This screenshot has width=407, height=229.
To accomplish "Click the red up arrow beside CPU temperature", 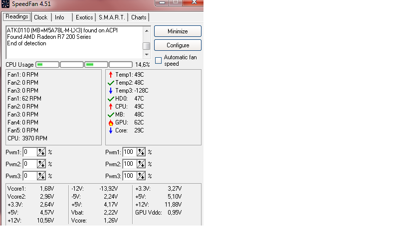I will pos(111,107).
